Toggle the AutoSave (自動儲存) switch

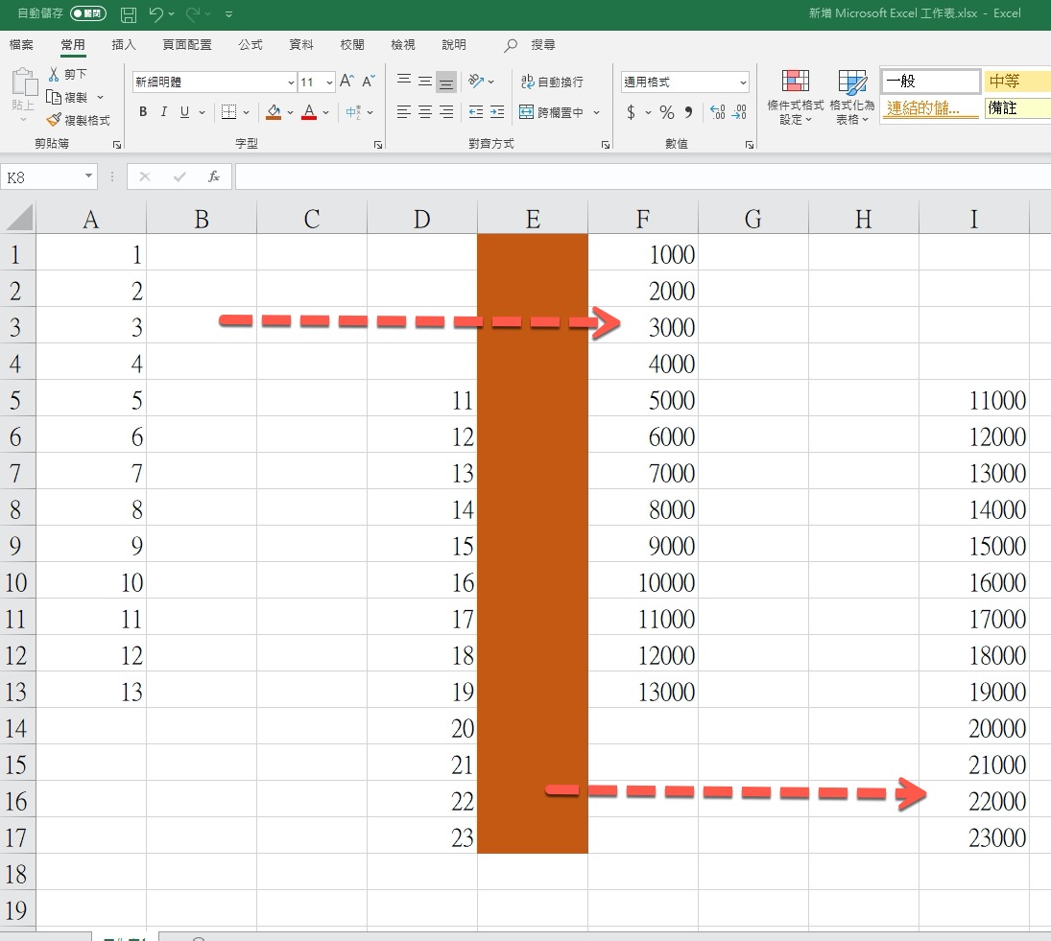(87, 14)
